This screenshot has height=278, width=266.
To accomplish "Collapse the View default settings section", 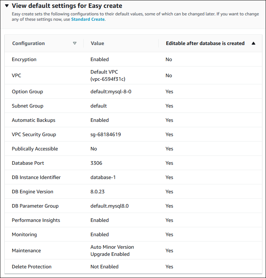I will click(6, 6).
